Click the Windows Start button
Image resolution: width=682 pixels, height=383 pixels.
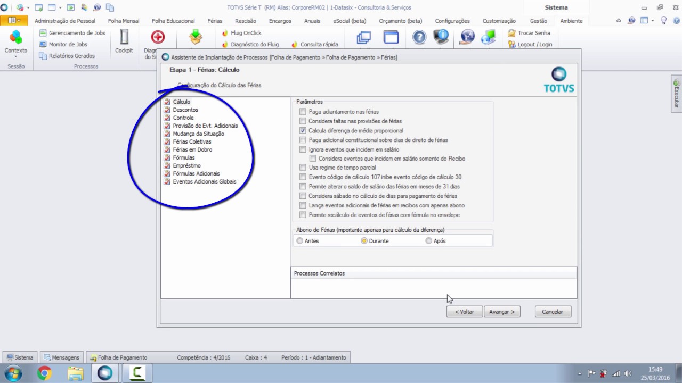coord(12,373)
